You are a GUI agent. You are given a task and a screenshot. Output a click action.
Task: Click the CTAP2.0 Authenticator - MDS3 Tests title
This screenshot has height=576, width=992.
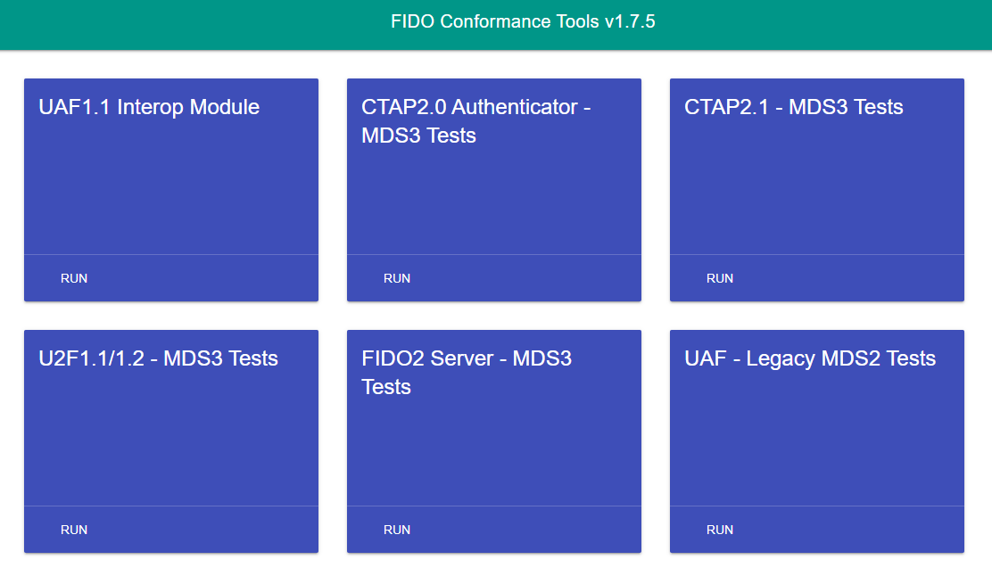click(x=475, y=120)
